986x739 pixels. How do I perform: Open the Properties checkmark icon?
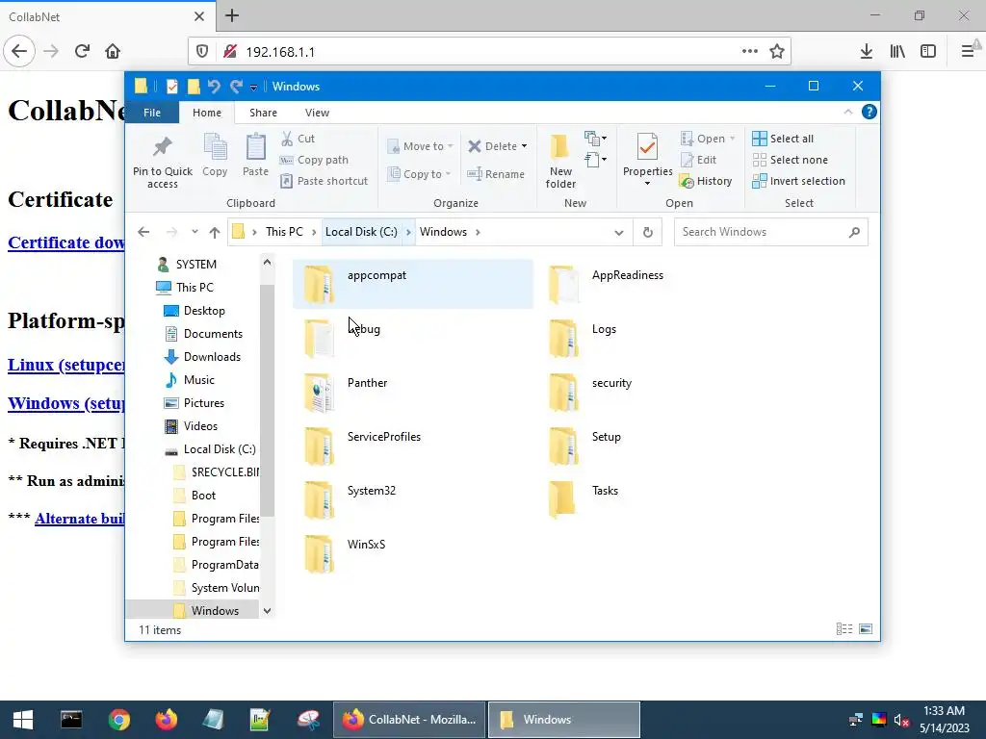pos(647,147)
